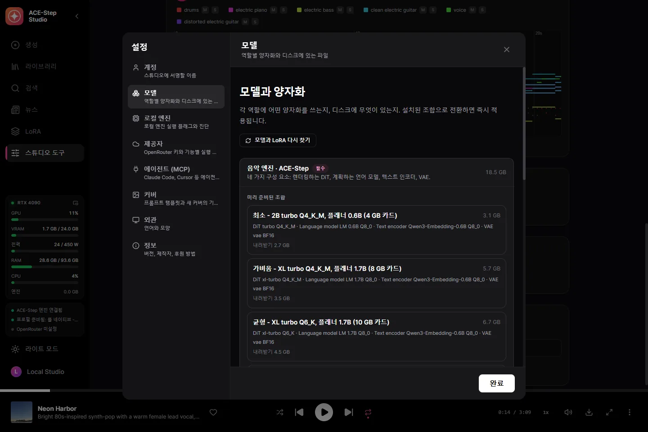Open the 정보 settings section
The image size is (648, 432).
click(x=176, y=249)
